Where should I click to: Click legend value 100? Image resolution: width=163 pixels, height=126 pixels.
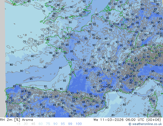click(79, 124)
